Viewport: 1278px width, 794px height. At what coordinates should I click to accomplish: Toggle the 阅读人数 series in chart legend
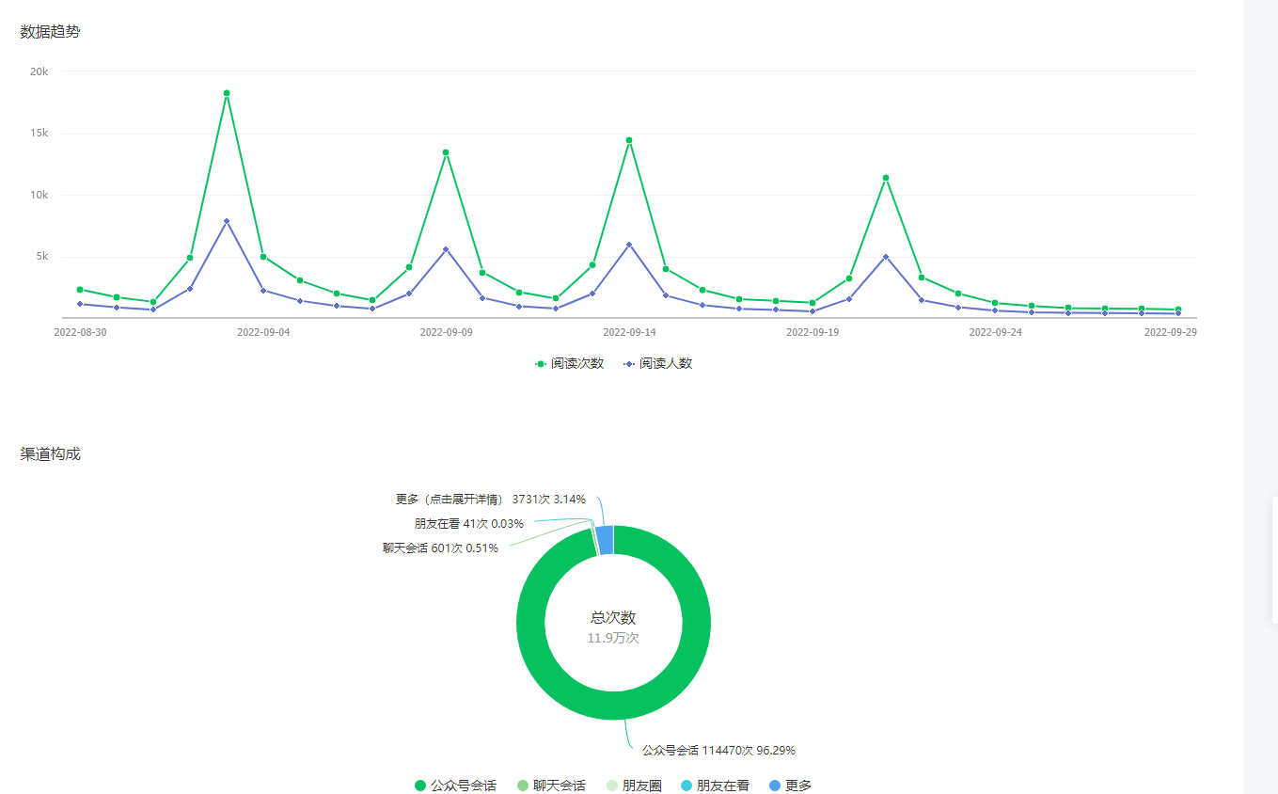click(x=658, y=363)
